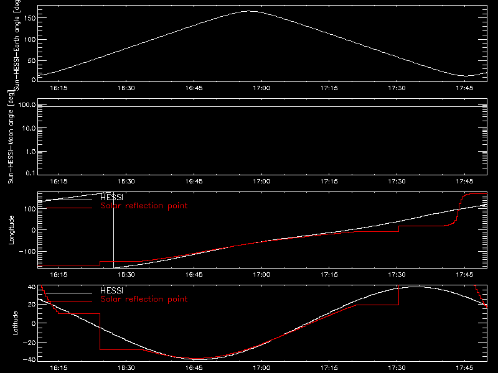Screen dimensions: 498x373
Task: Click 16:15 time label under Latitude plot
Action: click(x=59, y=368)
